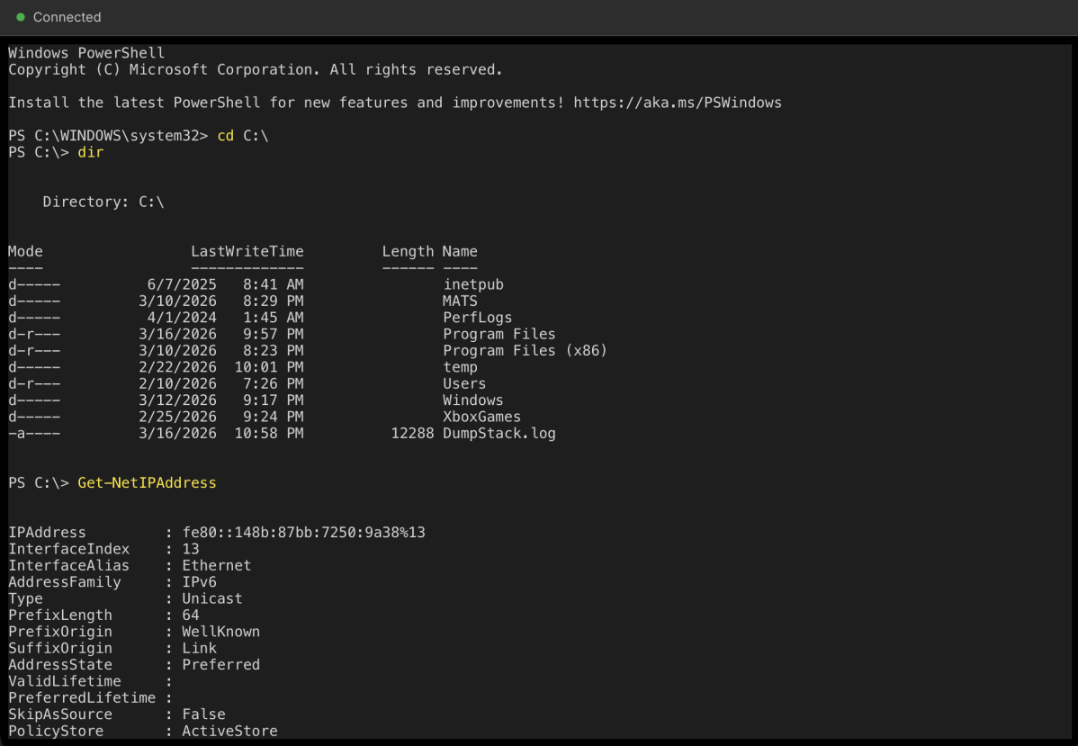Select the ActiveStore policy store value

(x=229, y=731)
